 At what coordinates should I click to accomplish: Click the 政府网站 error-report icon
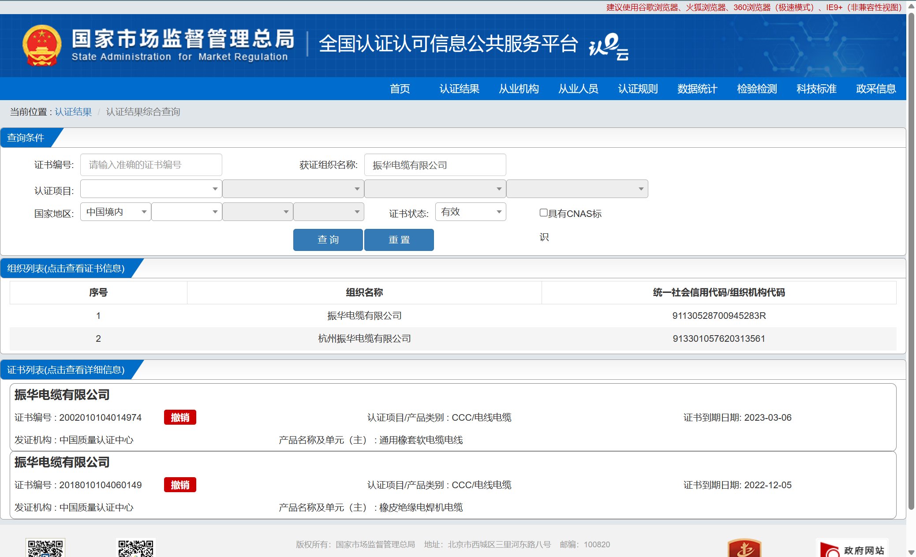(x=852, y=548)
